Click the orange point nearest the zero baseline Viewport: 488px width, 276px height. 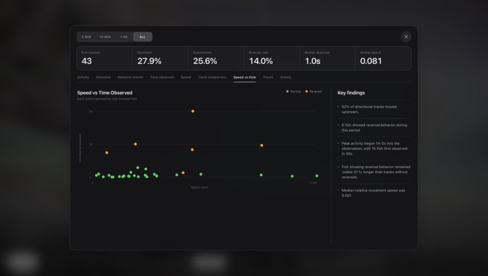tap(183, 173)
